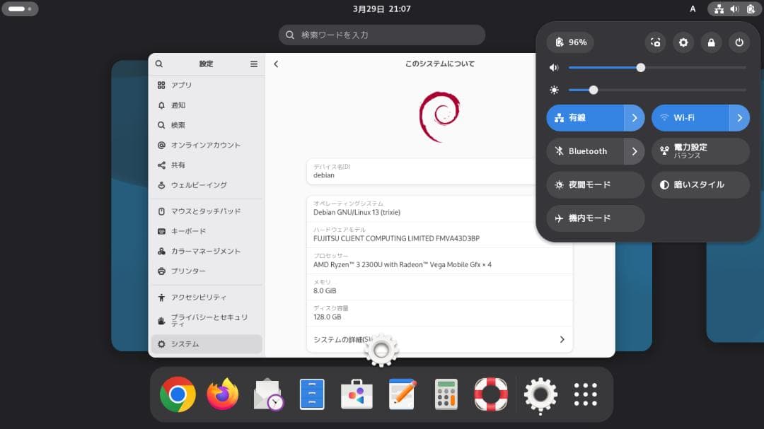The image size is (764, 429).
Task: Select 共有 in settings sidebar
Action: coord(207,165)
